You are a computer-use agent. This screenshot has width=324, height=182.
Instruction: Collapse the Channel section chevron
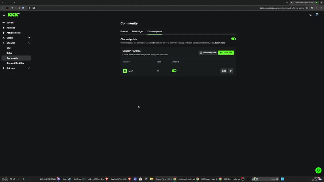point(29,43)
